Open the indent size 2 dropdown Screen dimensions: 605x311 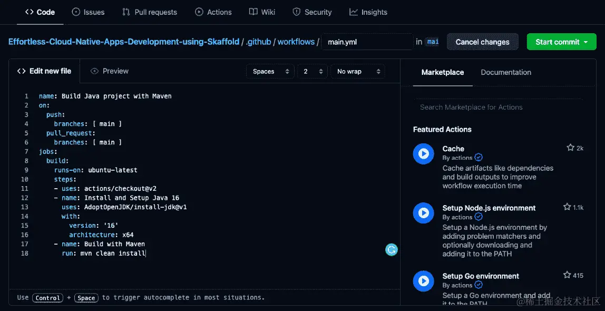tap(313, 71)
